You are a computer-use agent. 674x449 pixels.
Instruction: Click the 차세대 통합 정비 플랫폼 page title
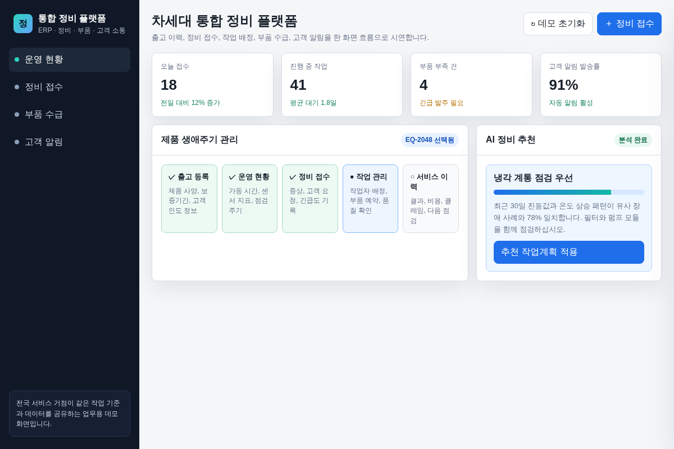point(224,21)
